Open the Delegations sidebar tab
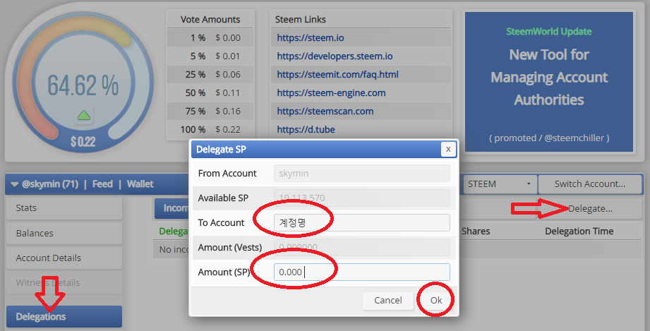 [x=64, y=316]
